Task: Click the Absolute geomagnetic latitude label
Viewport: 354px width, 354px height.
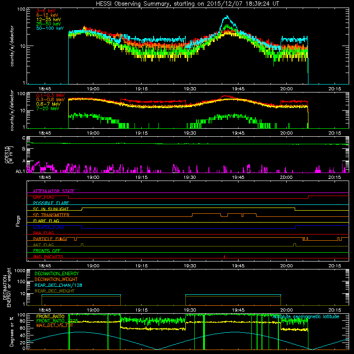Action: (x=306, y=316)
